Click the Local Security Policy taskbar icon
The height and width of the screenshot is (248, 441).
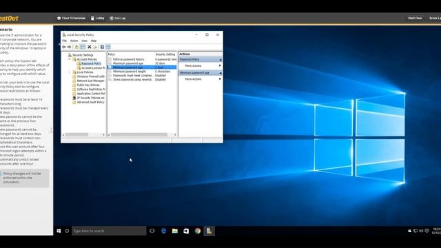[x=209, y=231]
